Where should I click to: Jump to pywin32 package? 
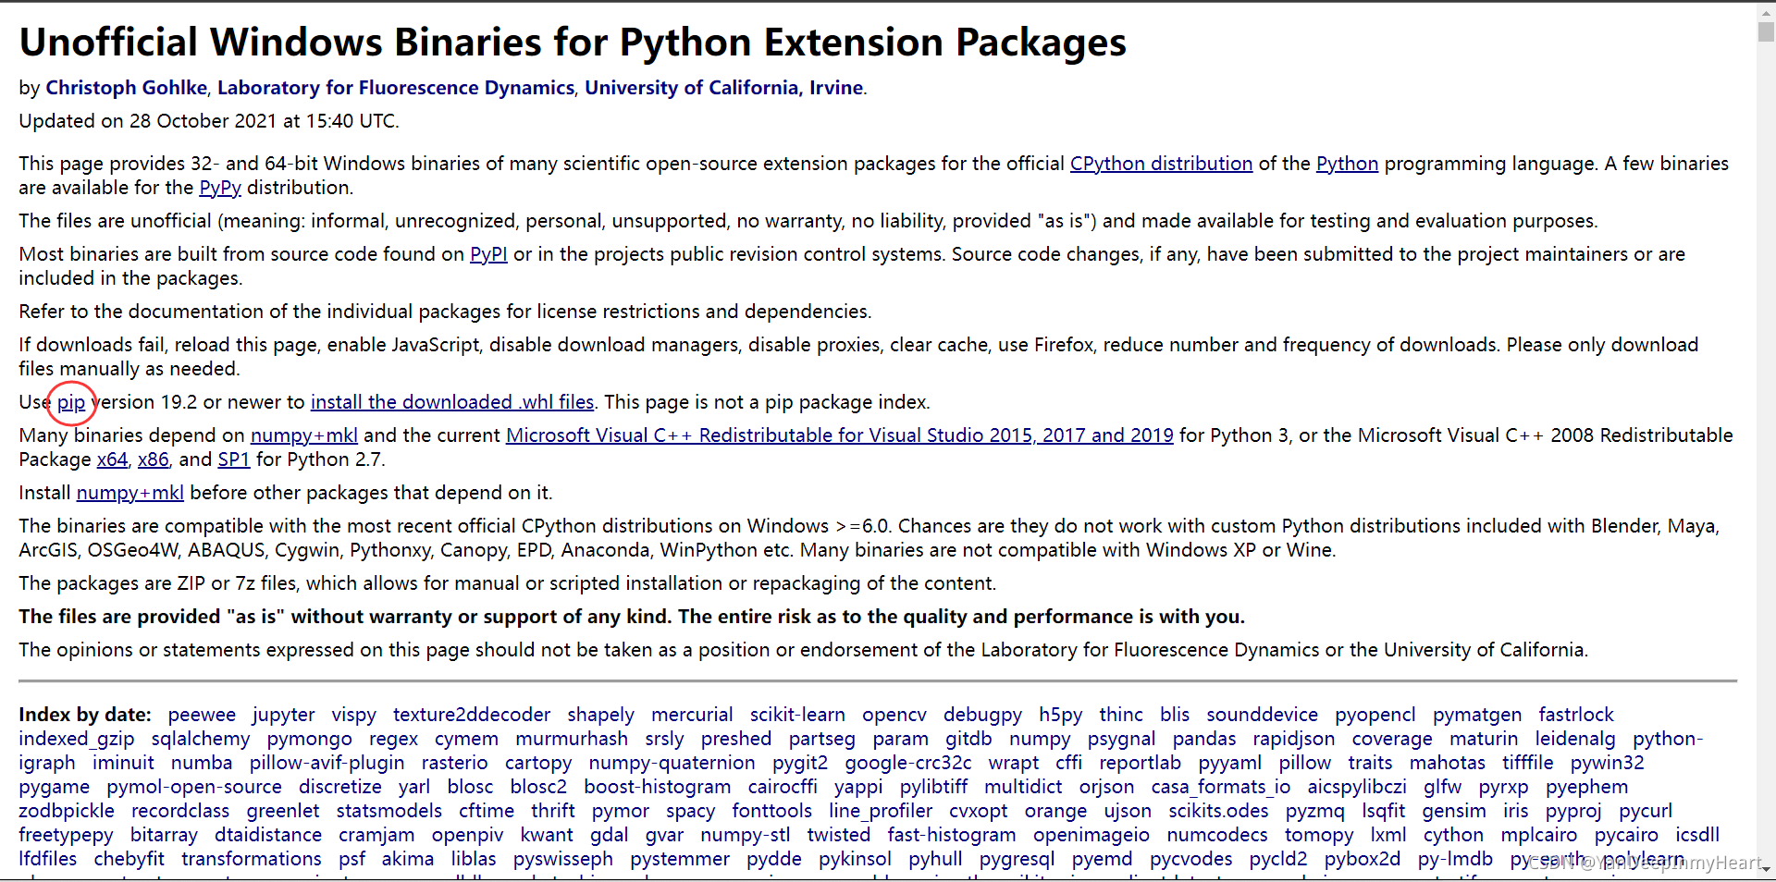point(1608,763)
